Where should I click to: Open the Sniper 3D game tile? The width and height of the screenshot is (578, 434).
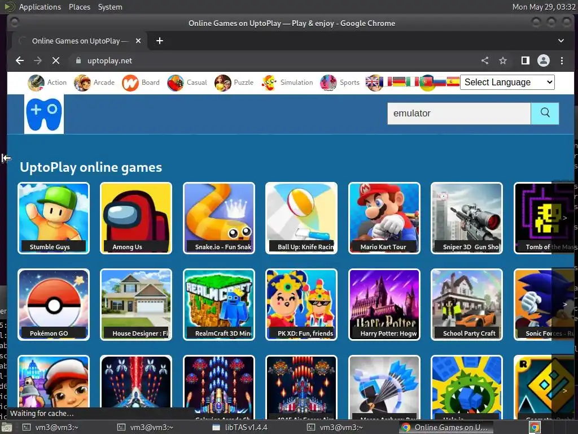pos(467,218)
